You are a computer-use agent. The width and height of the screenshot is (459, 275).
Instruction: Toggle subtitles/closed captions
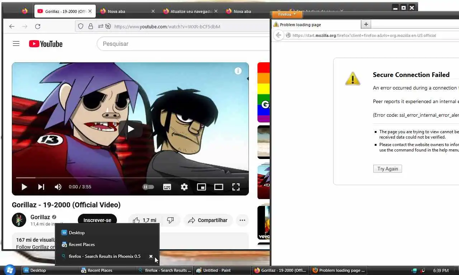coord(167,187)
